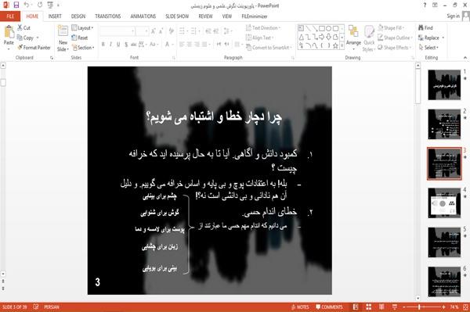Switch to SLIDE SHOW tab
This screenshot has width=470, height=312.
(177, 16)
